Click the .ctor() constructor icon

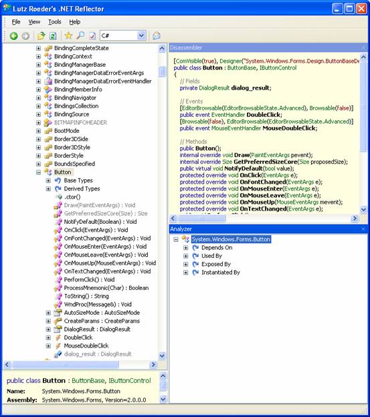[59, 197]
